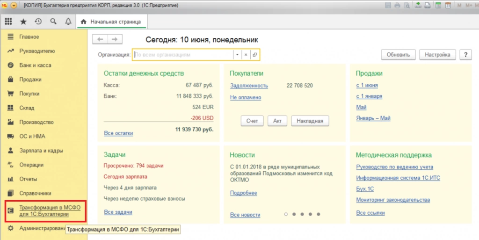Open Информационная система 1С:ИТС link
Image resolution: width=479 pixels, height=240 pixels.
pos(398,178)
